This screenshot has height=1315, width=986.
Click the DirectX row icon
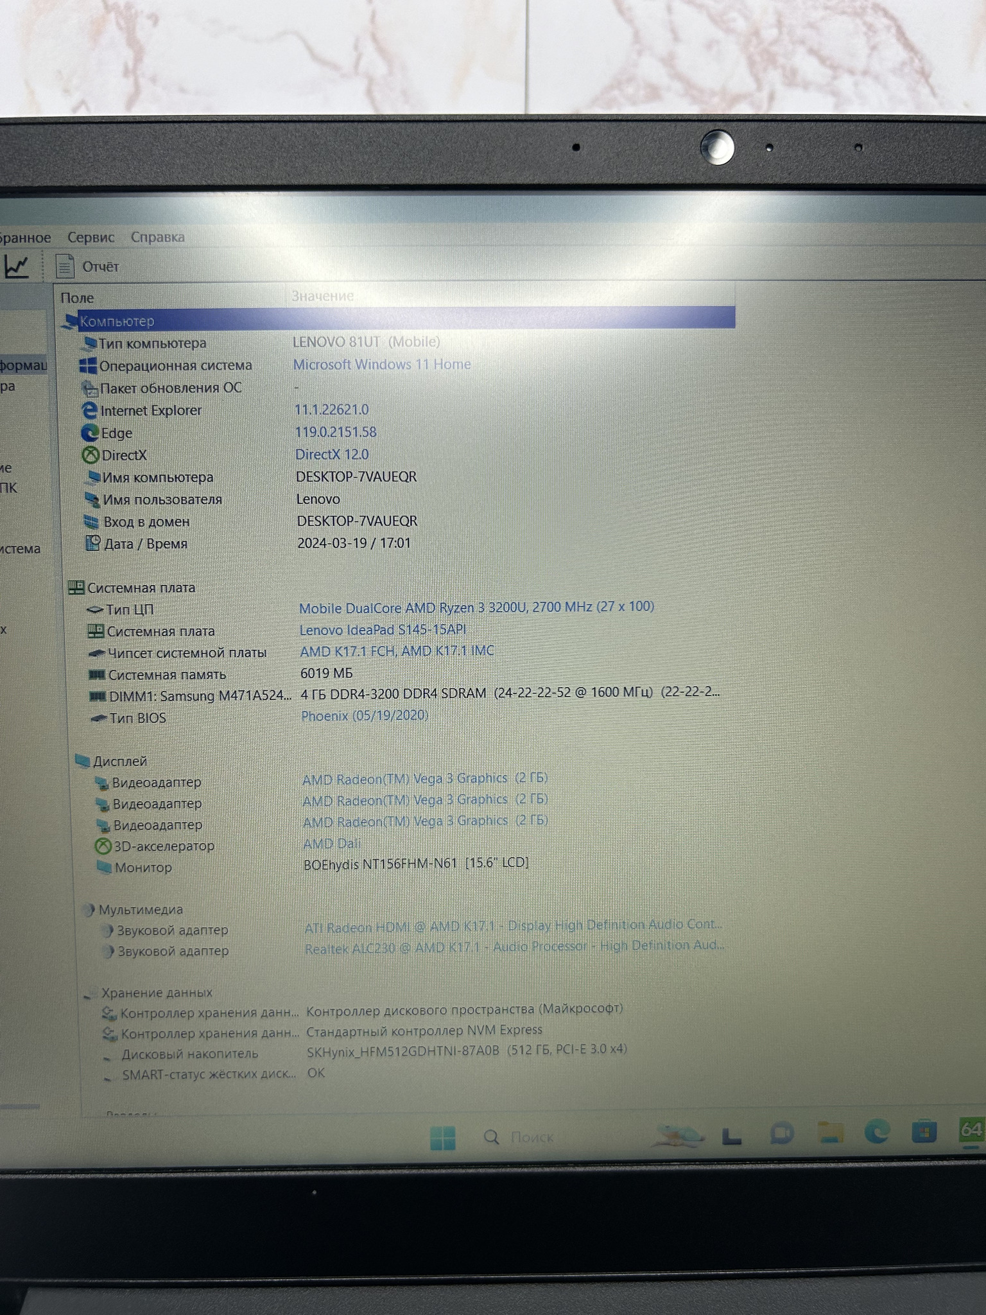pos(91,455)
